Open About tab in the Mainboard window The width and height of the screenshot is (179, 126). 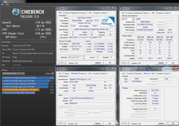pos(104,73)
